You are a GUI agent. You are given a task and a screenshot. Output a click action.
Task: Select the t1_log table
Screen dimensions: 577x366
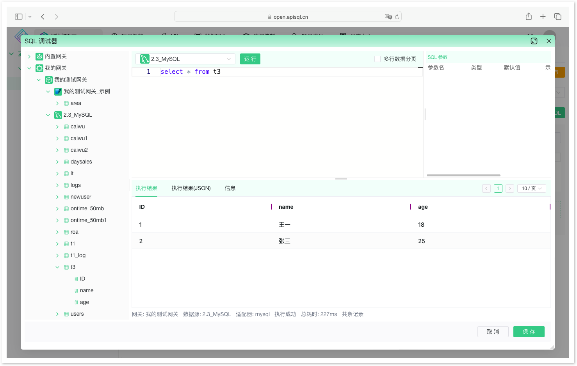coord(78,256)
